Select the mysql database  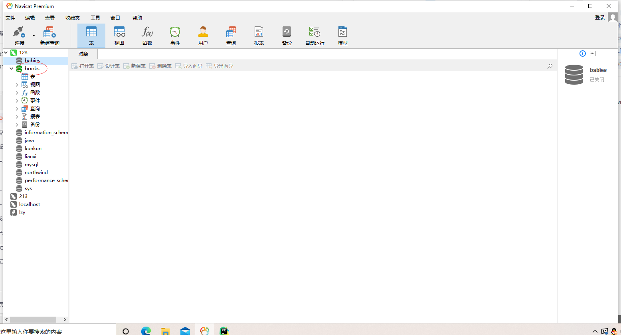[x=31, y=165]
